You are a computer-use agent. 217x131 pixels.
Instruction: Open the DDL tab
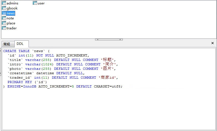[x=20, y=44]
